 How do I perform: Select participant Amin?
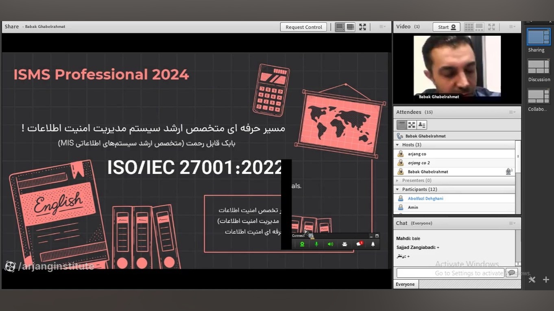pyautogui.click(x=454, y=207)
